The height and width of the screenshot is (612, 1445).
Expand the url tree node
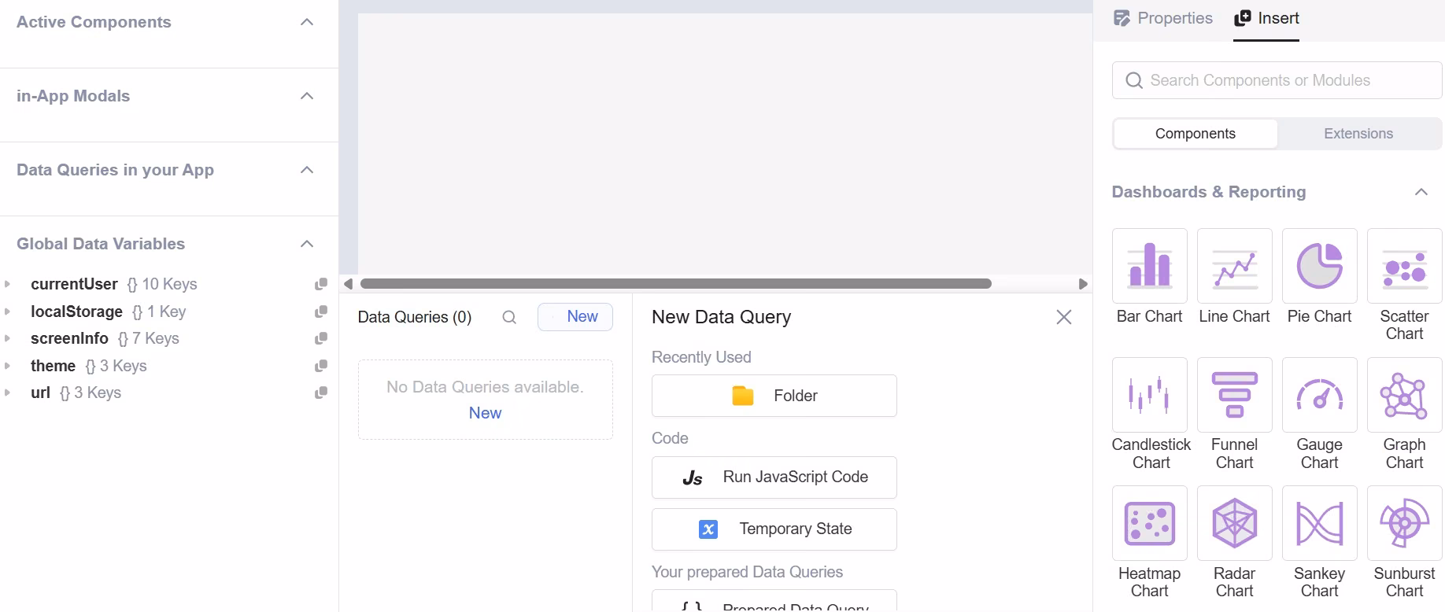coord(8,393)
